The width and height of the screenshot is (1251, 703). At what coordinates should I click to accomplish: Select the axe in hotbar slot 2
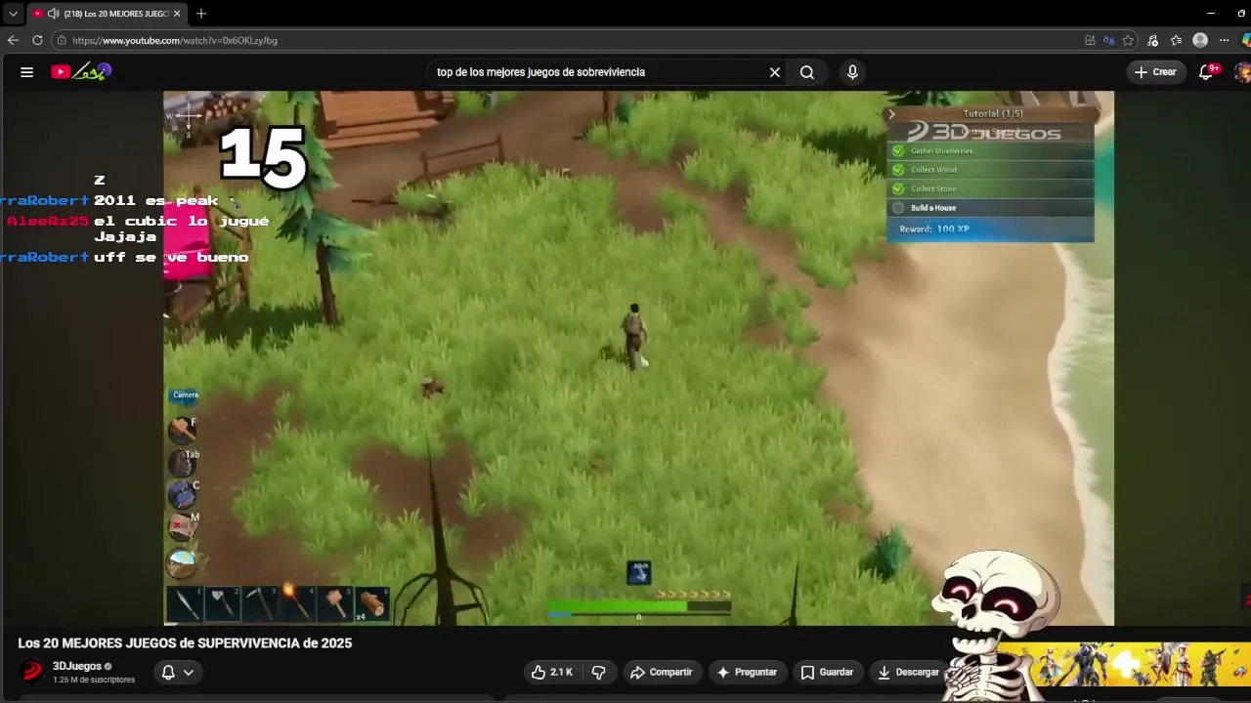(x=223, y=604)
